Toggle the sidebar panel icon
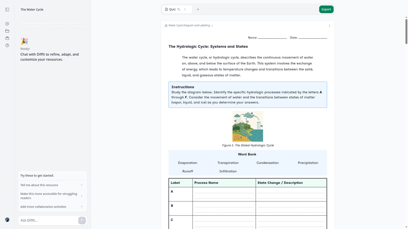408x229 pixels. point(7,10)
